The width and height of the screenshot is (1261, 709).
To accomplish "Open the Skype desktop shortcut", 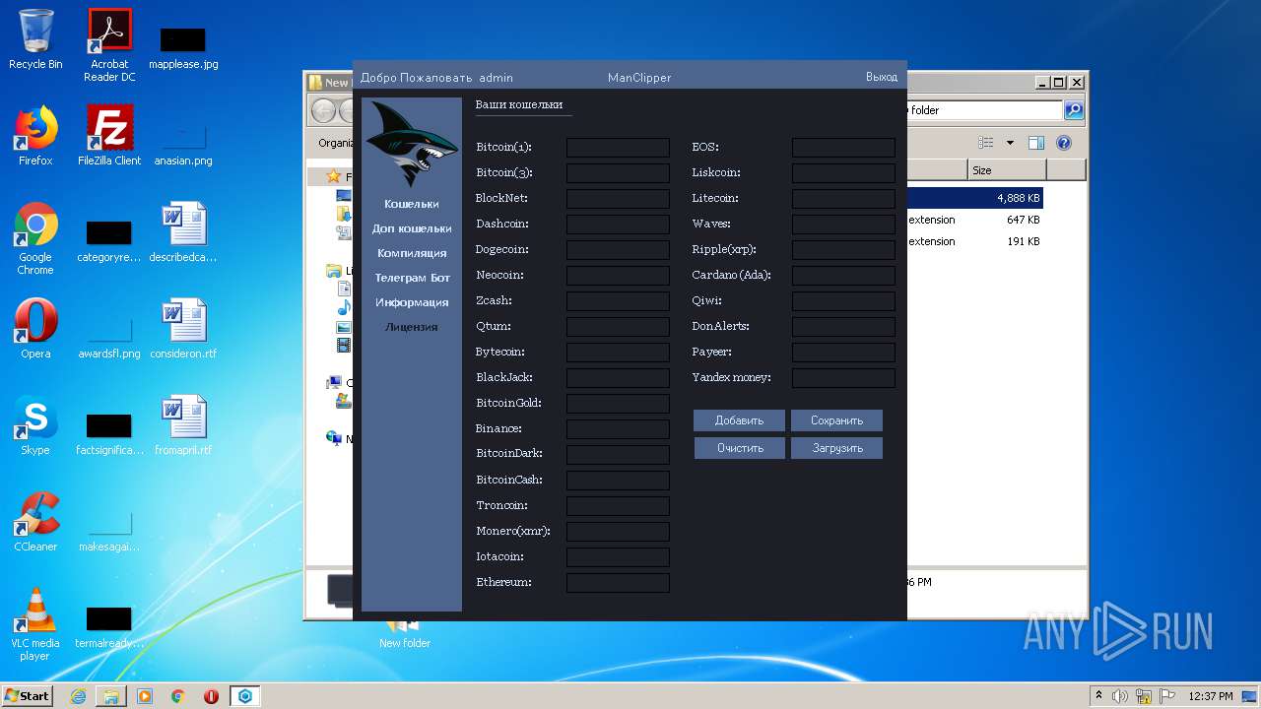I will coord(35,425).
